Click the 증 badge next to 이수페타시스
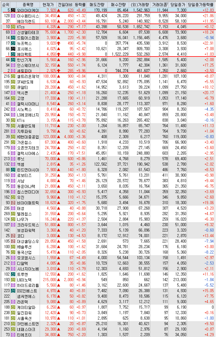The image size is (216, 337). pos(13,16)
